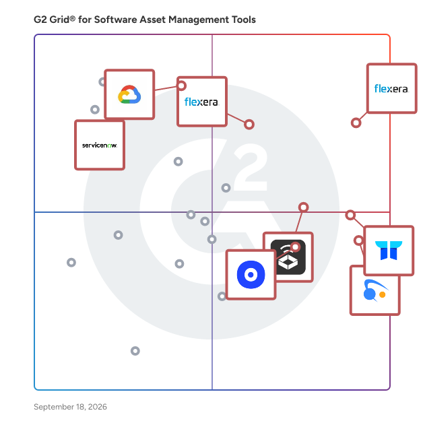Select the Flexera card overlapping the grid's right border

(x=392, y=88)
